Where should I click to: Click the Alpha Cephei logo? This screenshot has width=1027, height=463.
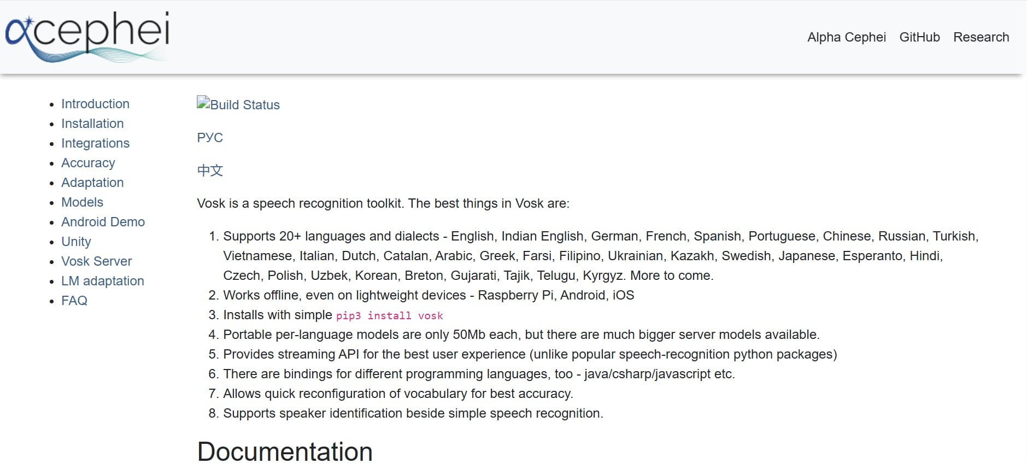pyautogui.click(x=87, y=36)
